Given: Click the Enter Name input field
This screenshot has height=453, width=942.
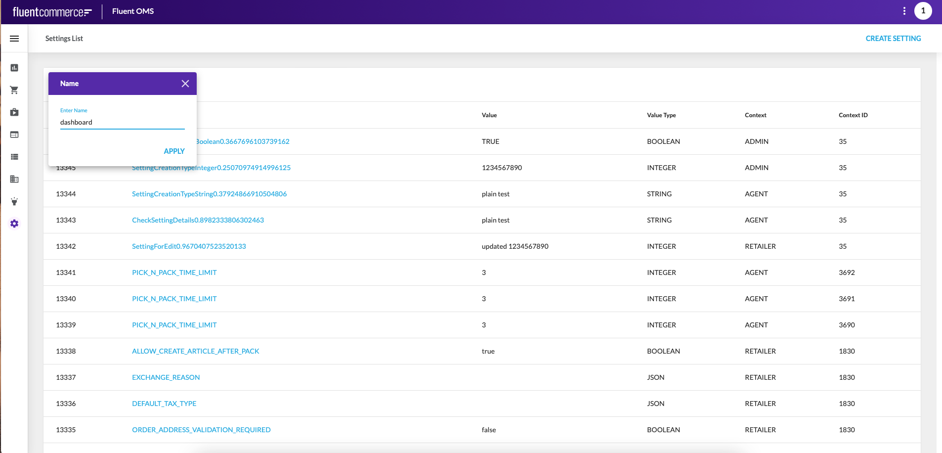Looking at the screenshot, I should click(x=122, y=122).
